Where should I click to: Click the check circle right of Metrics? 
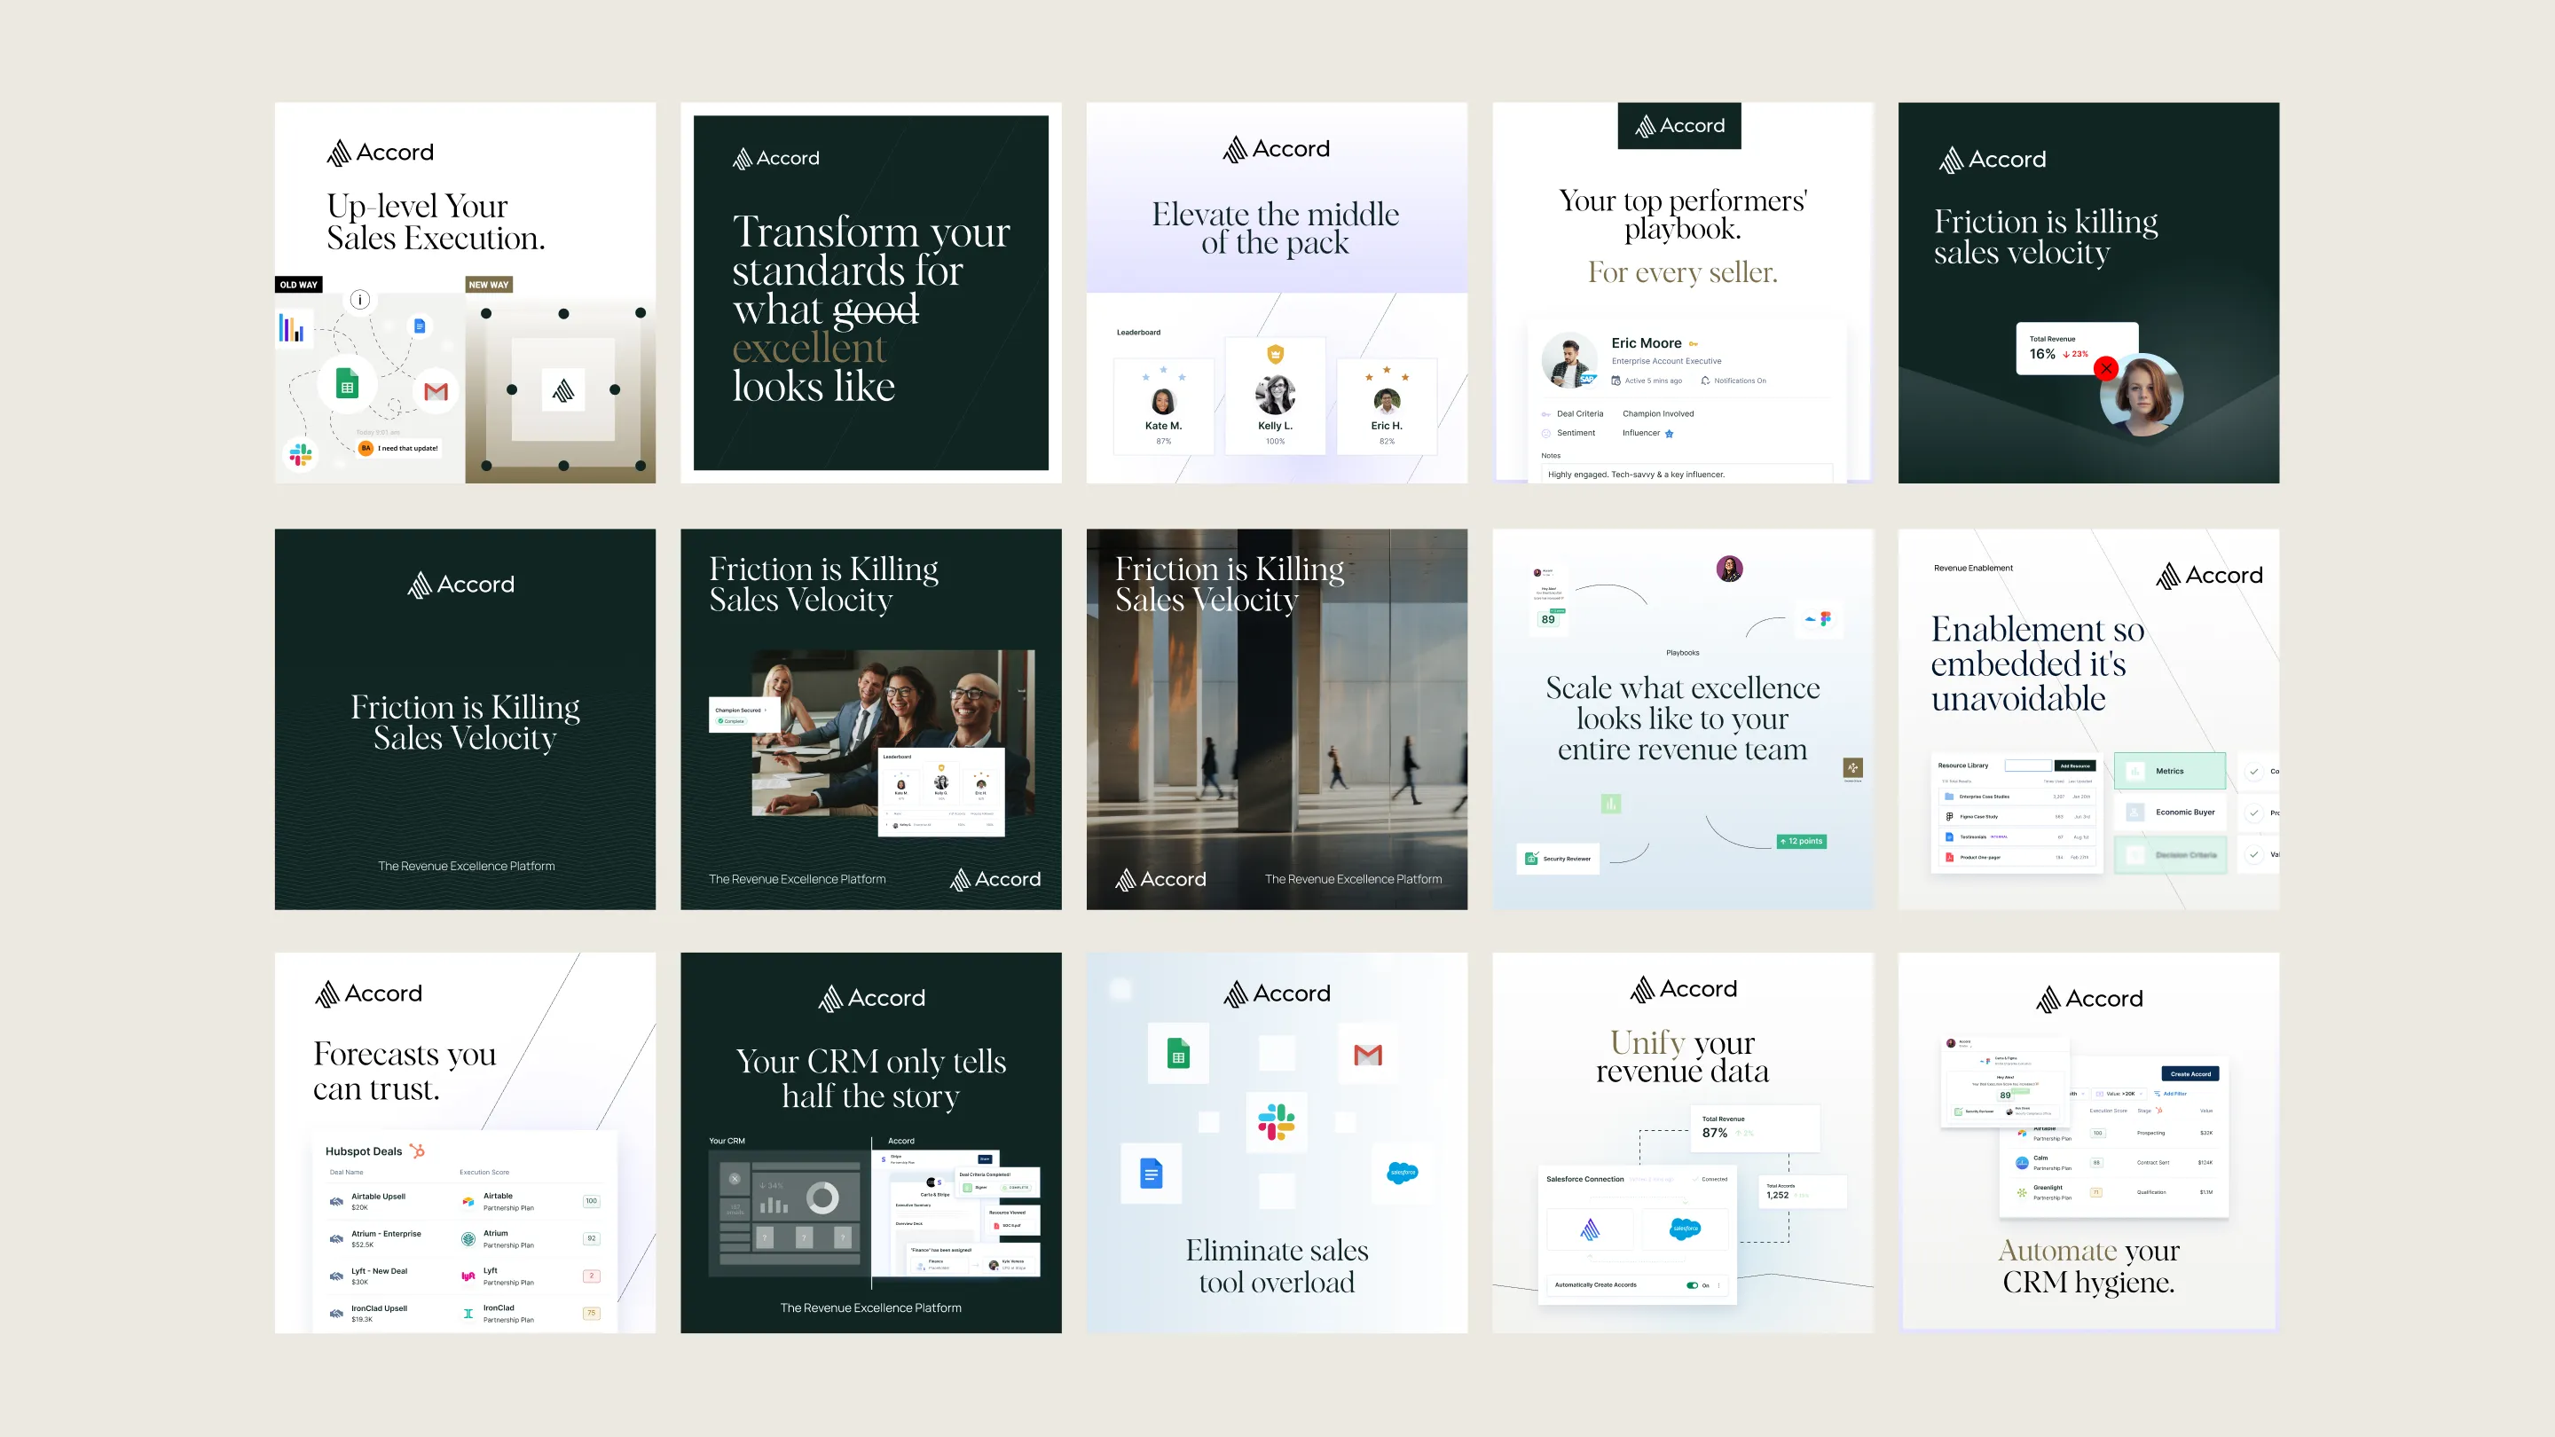pos(2253,772)
